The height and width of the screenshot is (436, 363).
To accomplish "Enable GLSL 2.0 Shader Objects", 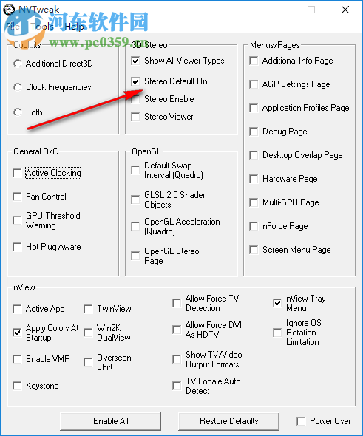I will 135,200.
